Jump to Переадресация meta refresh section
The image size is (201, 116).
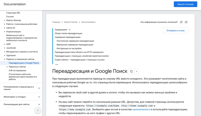pyautogui.click(x=79, y=52)
